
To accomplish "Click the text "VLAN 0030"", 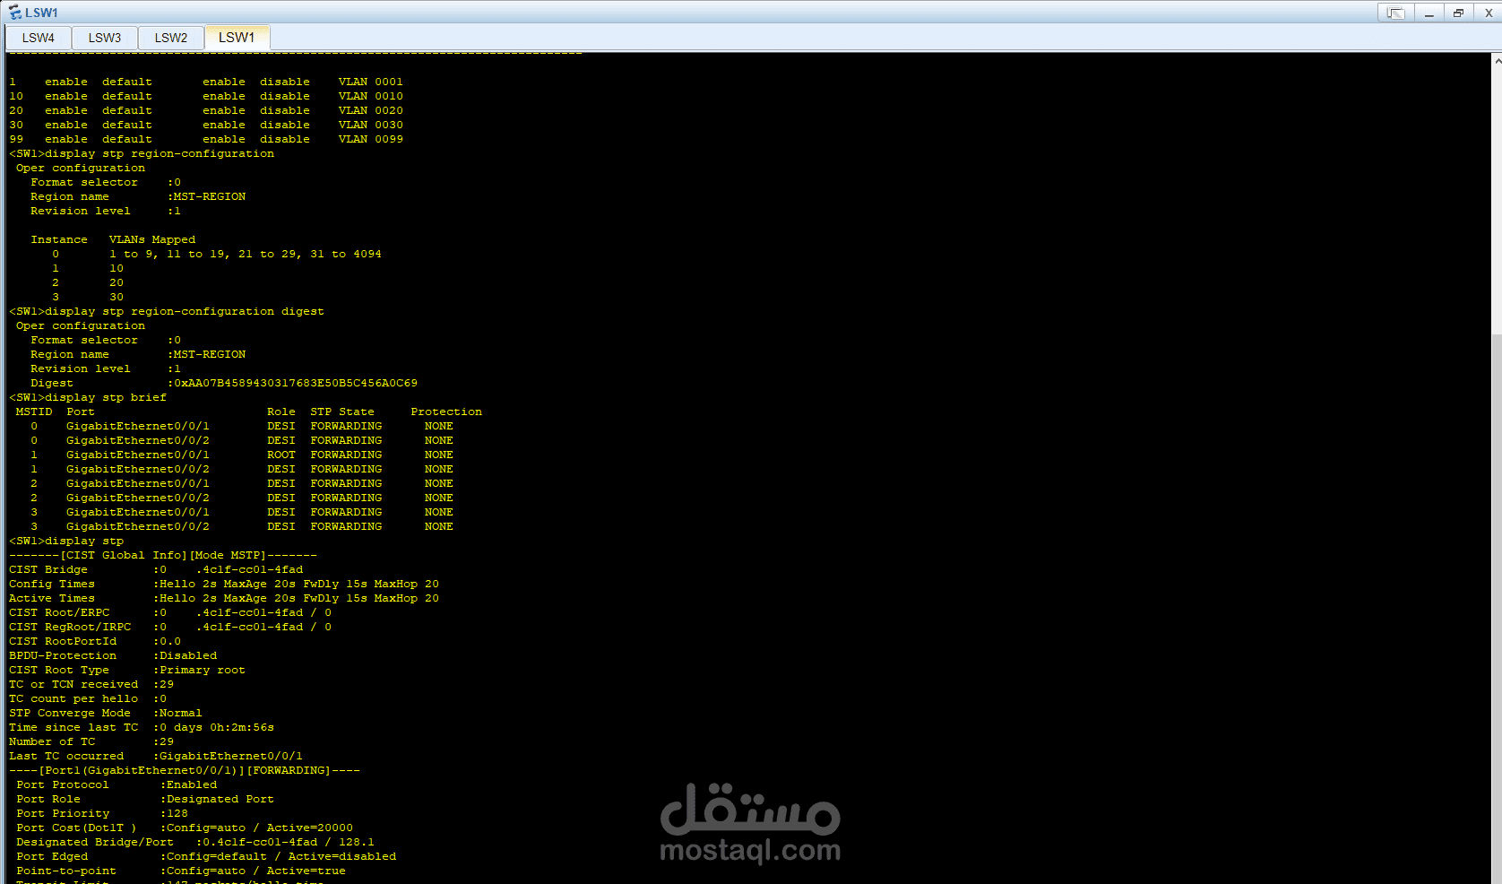I will pos(371,125).
